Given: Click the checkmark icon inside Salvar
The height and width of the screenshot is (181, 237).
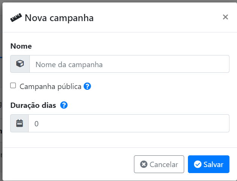Looking at the screenshot, I should [198, 164].
